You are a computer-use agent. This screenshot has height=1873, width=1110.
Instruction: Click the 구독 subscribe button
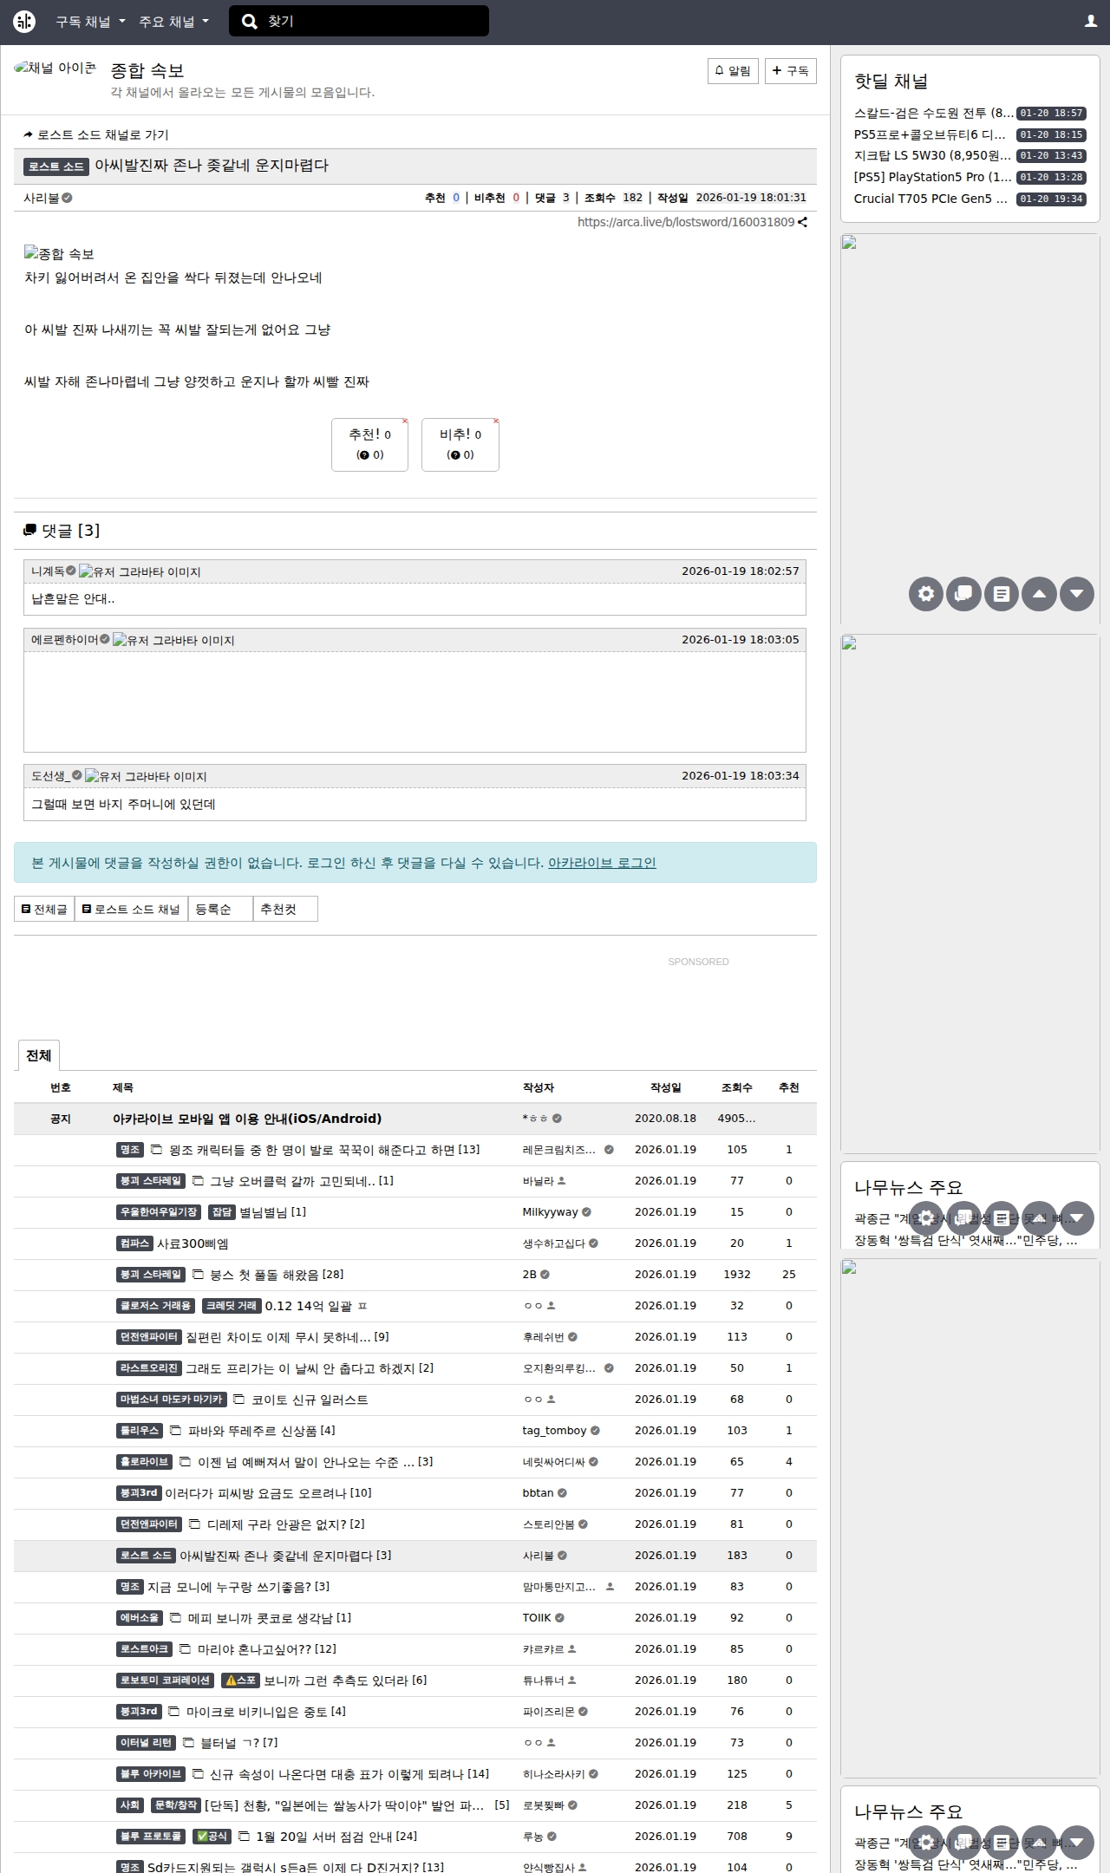[x=791, y=70]
